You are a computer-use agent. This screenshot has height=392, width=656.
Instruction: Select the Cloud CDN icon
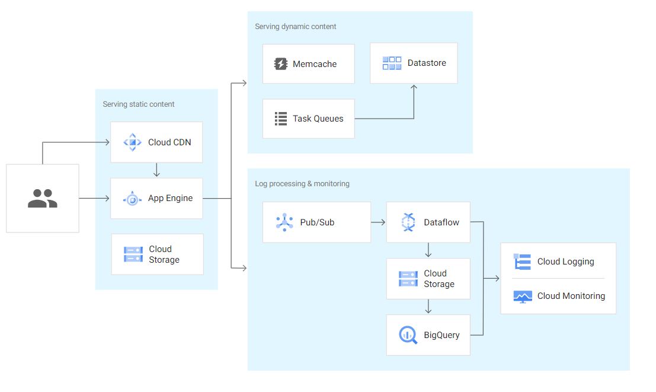(x=132, y=142)
